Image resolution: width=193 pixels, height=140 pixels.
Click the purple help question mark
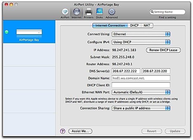(63, 131)
